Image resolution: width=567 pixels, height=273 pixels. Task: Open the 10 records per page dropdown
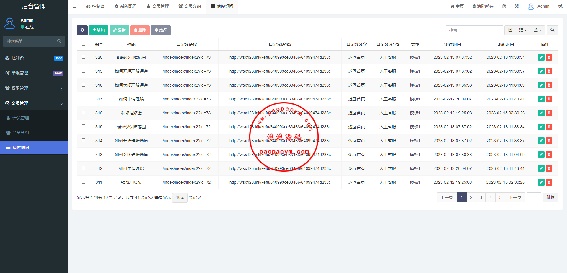pyautogui.click(x=180, y=198)
